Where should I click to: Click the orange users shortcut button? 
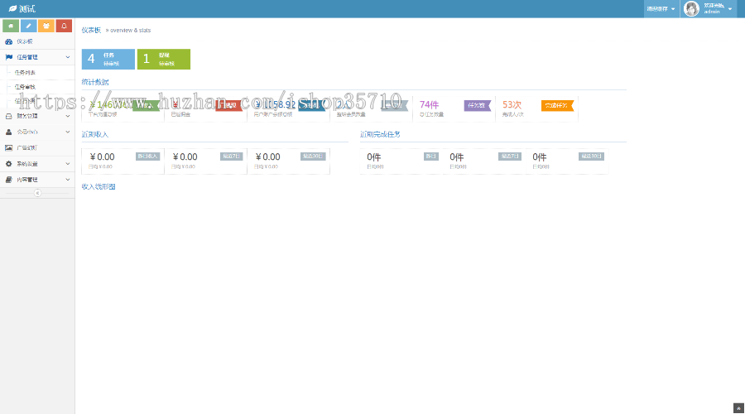click(x=46, y=26)
